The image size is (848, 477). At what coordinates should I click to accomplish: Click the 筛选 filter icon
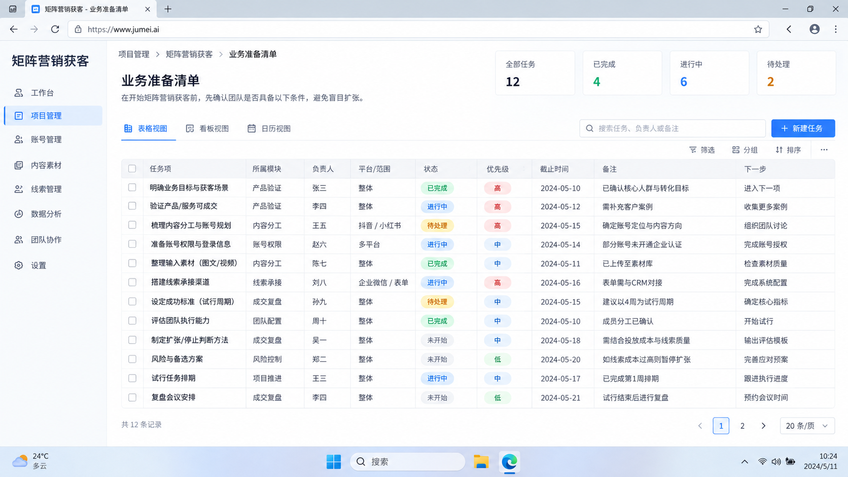pos(693,150)
